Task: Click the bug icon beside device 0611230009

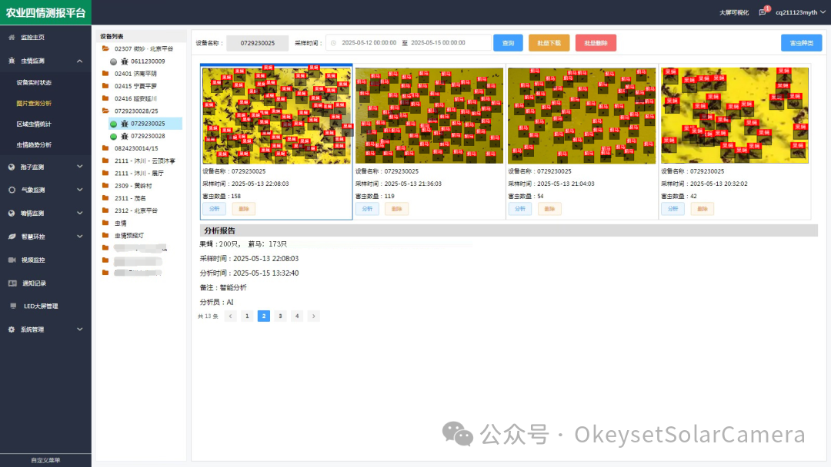Action: 125,61
